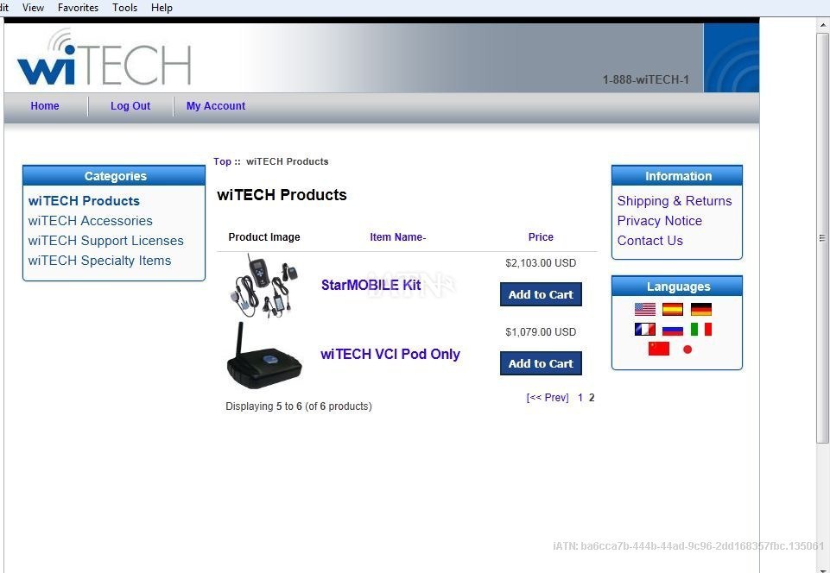The height and width of the screenshot is (573, 830).
Task: Choose the German flag language
Action: [700, 309]
